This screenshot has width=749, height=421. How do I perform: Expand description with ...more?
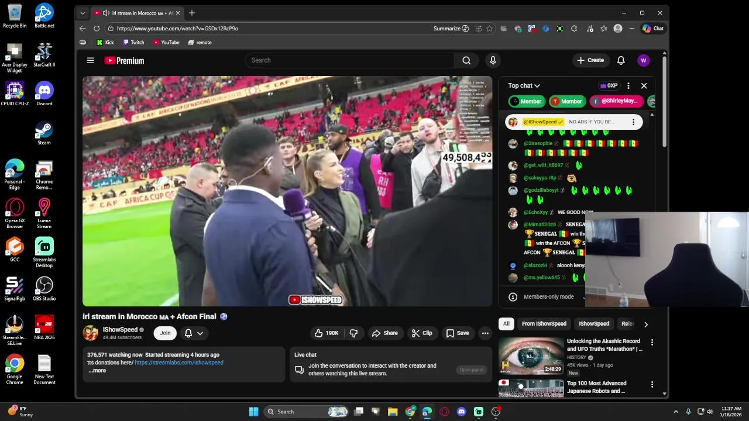coord(97,371)
